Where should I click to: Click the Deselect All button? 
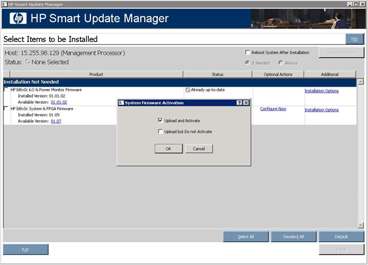tap(292, 236)
